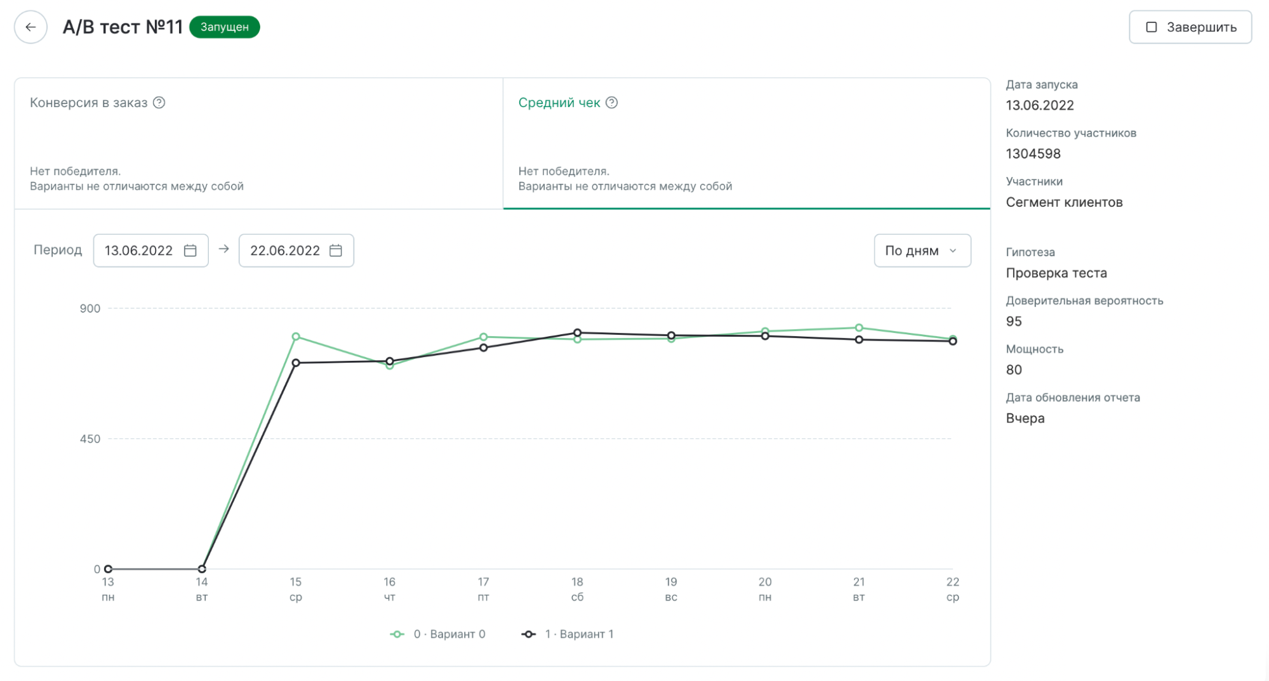Click the Вариант 1 data point on 18 сб
The width and height of the screenshot is (1269, 681).
point(578,333)
